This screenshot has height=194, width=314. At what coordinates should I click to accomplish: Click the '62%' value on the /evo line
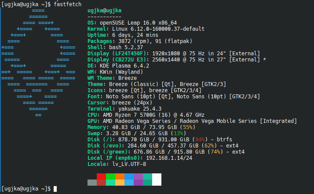pos(209,146)
